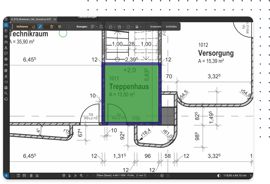Viewport: 270px width, 184px height.
Task: Toggle the dimmer contrast icon in status bar
Action: [x=219, y=175]
